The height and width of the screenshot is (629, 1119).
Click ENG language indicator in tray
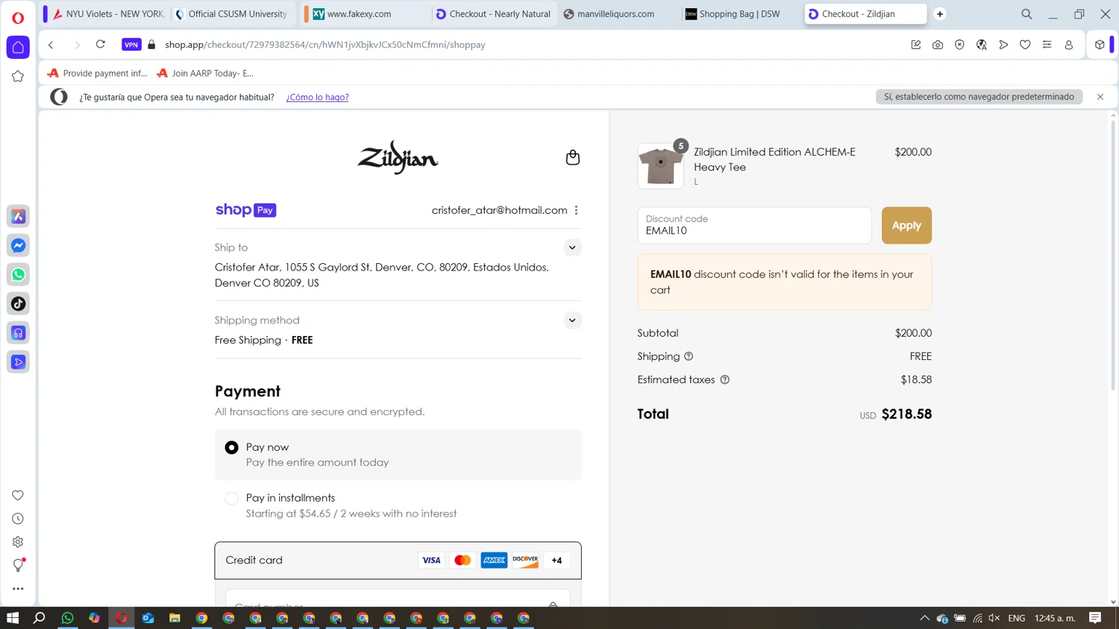coord(1016,618)
